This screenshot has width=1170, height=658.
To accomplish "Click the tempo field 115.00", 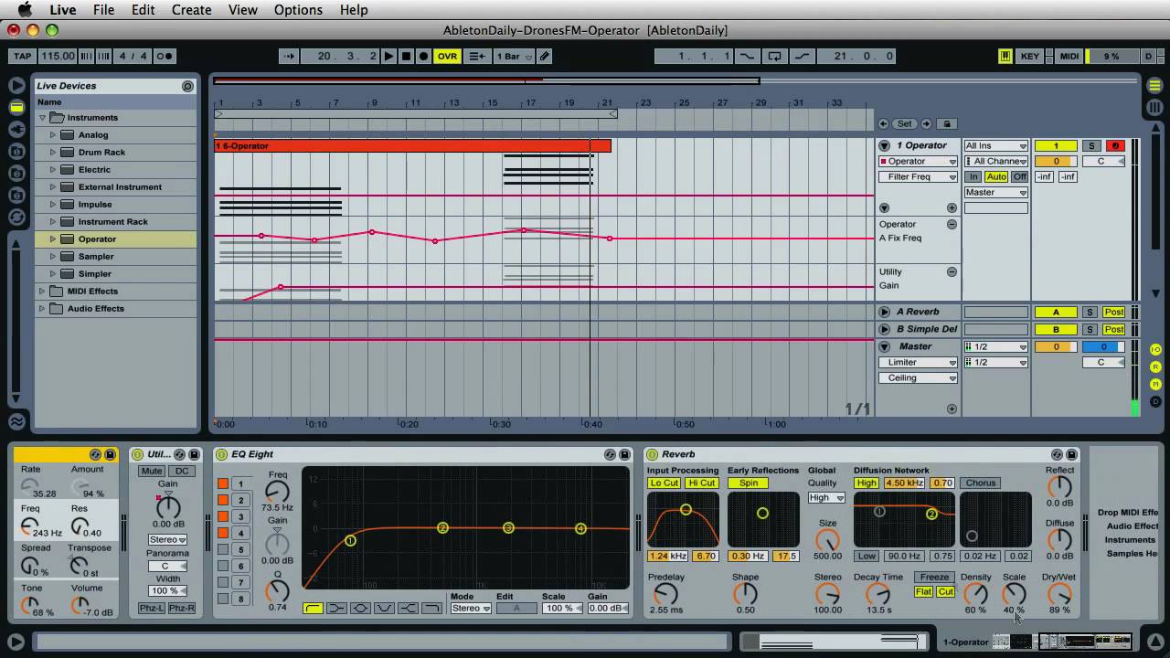I will [x=58, y=56].
